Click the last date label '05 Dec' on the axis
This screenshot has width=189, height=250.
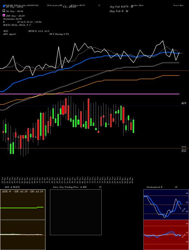coord(133,180)
